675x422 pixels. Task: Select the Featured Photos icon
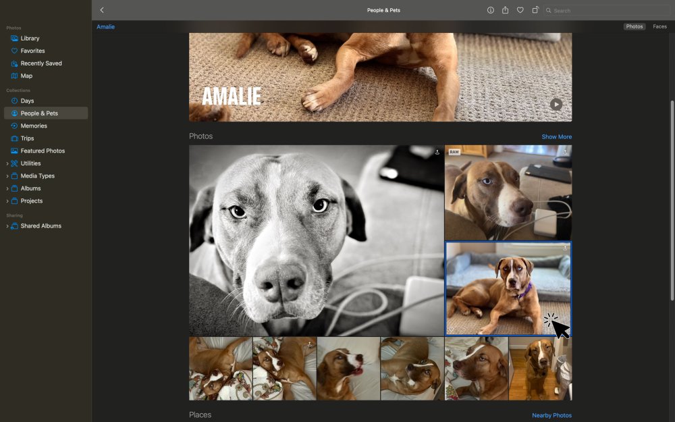(x=14, y=151)
